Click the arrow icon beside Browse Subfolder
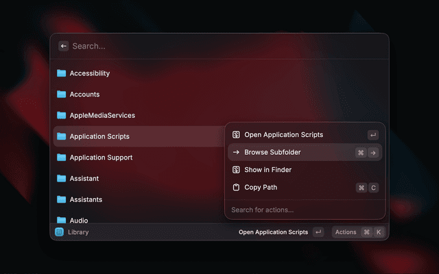 coord(236,152)
